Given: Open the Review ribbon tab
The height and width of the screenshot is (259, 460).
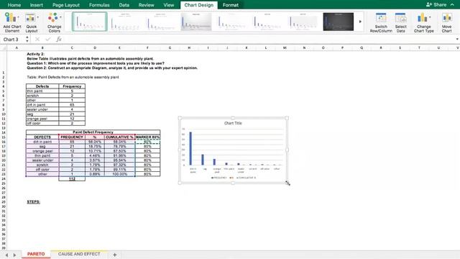Looking at the screenshot, I should (146, 5).
